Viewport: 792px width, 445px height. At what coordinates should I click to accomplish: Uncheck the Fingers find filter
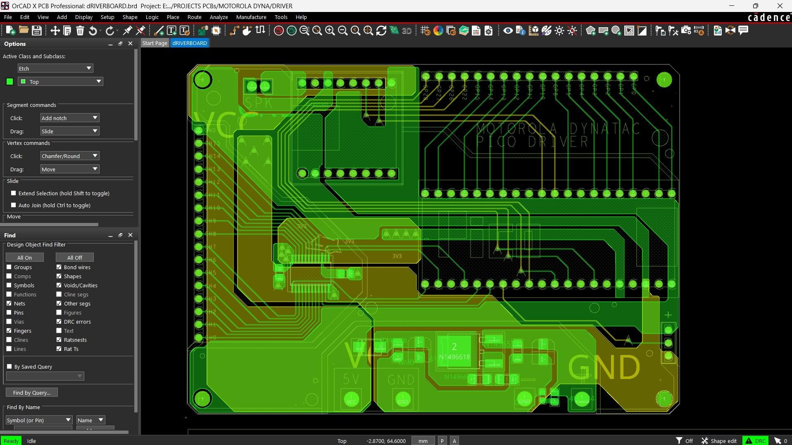[9, 331]
